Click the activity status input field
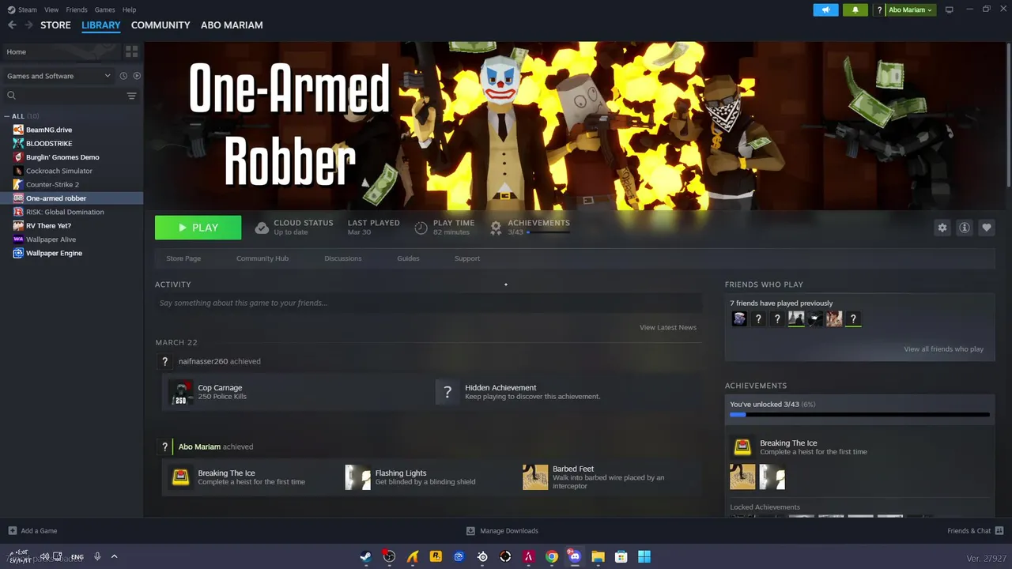This screenshot has width=1012, height=569. [x=429, y=303]
